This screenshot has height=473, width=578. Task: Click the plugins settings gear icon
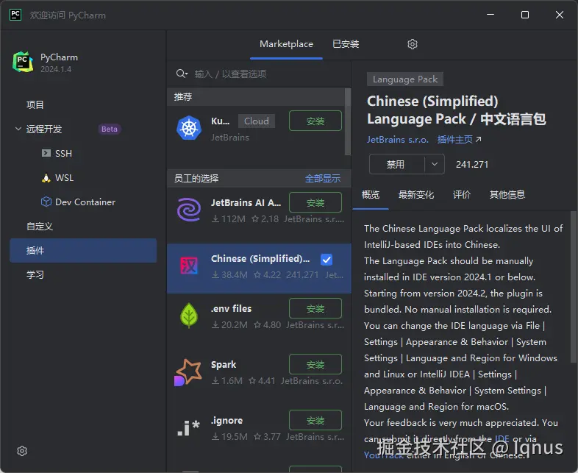412,44
